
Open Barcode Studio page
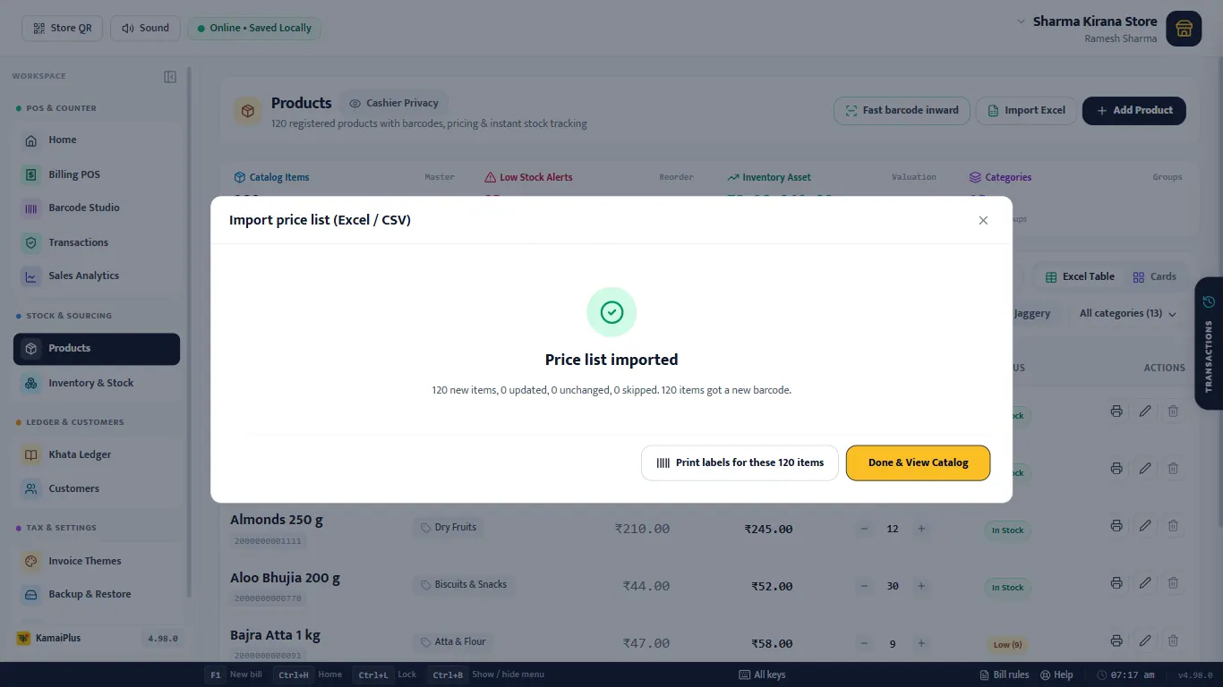click(97, 208)
